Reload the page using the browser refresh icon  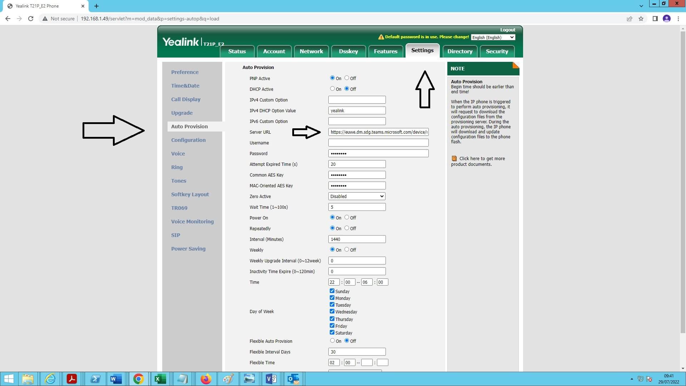tap(30, 19)
